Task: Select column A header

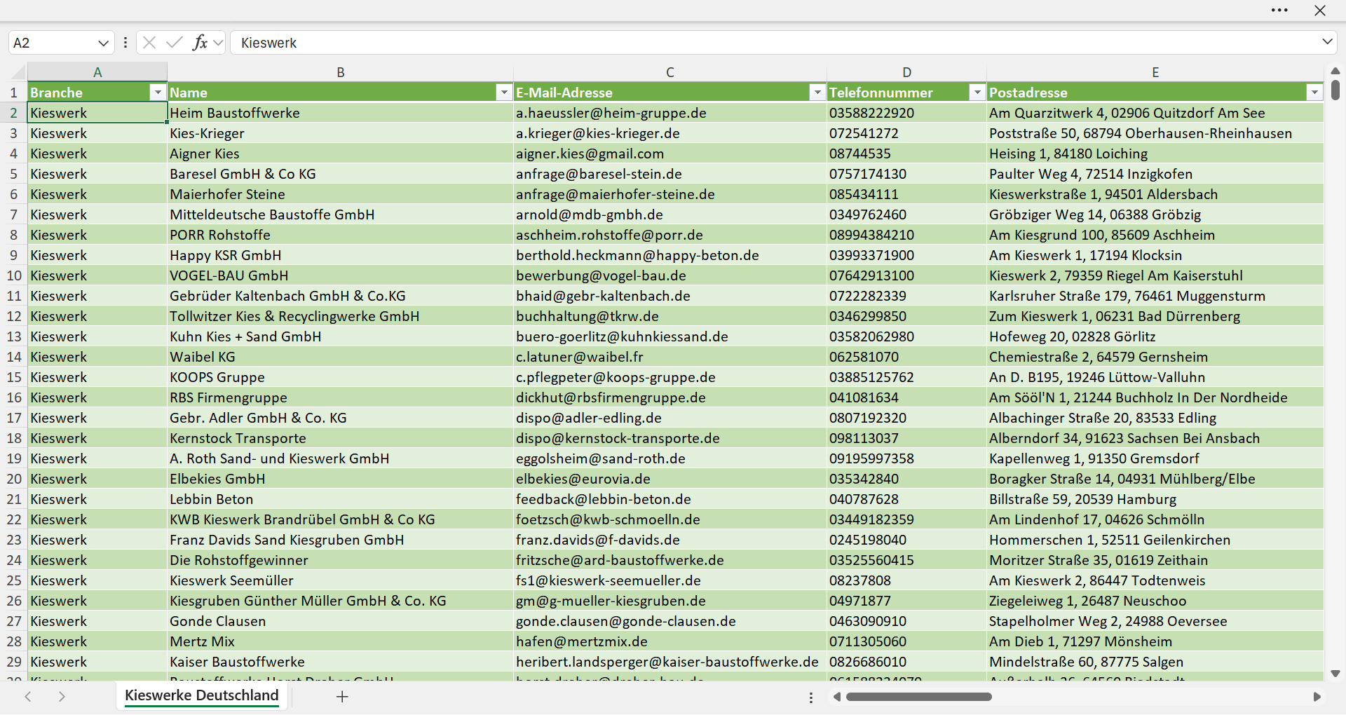Action: pos(97,71)
